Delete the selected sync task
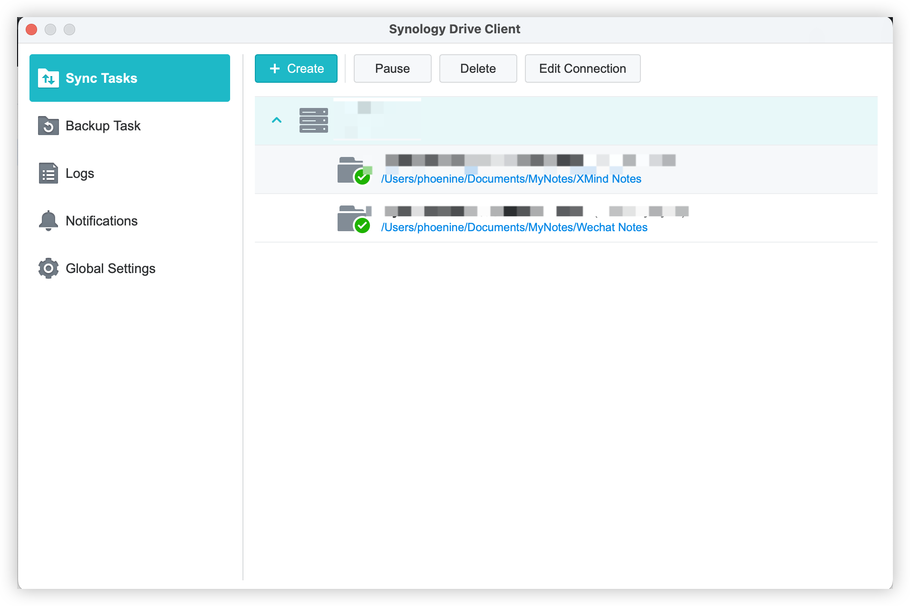Screen dimensions: 910x606 [478, 68]
